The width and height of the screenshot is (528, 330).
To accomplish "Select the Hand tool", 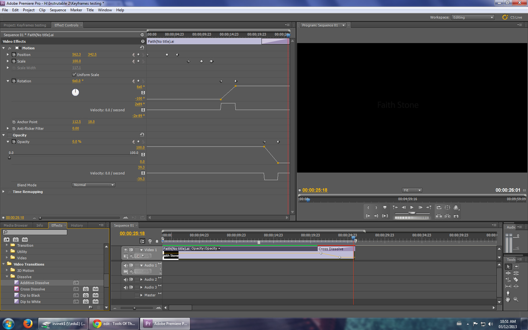I will [x=508, y=300].
